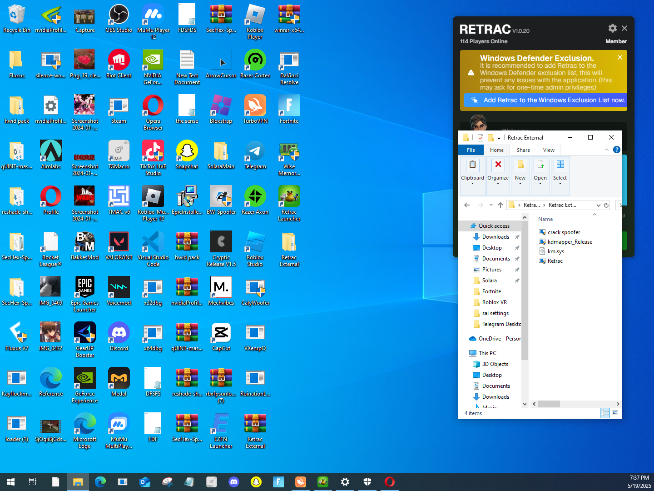
Task: Select the Opera Browser desktop icon
Action: (x=153, y=113)
